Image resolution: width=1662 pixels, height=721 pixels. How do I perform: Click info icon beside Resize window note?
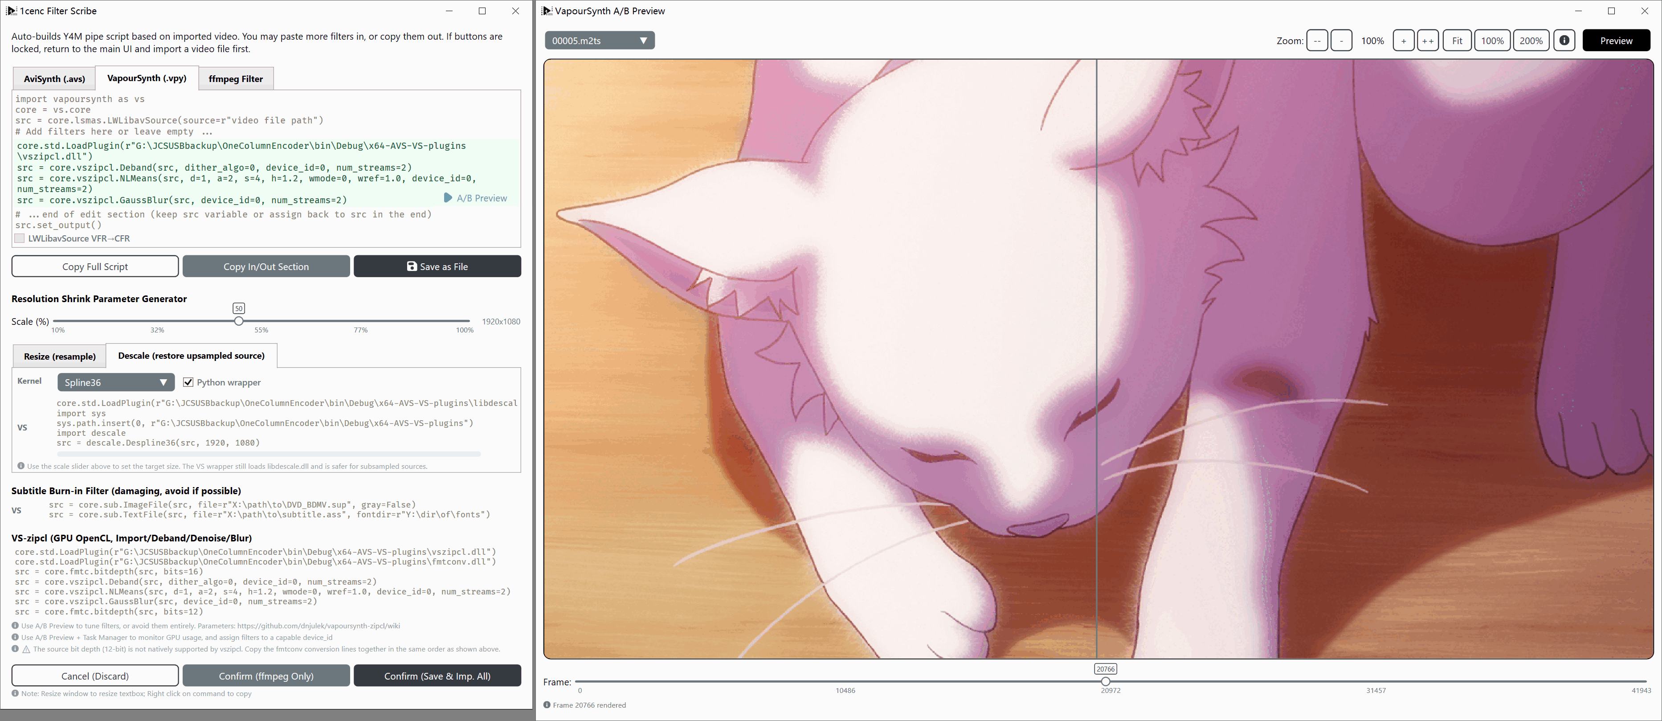click(x=15, y=693)
